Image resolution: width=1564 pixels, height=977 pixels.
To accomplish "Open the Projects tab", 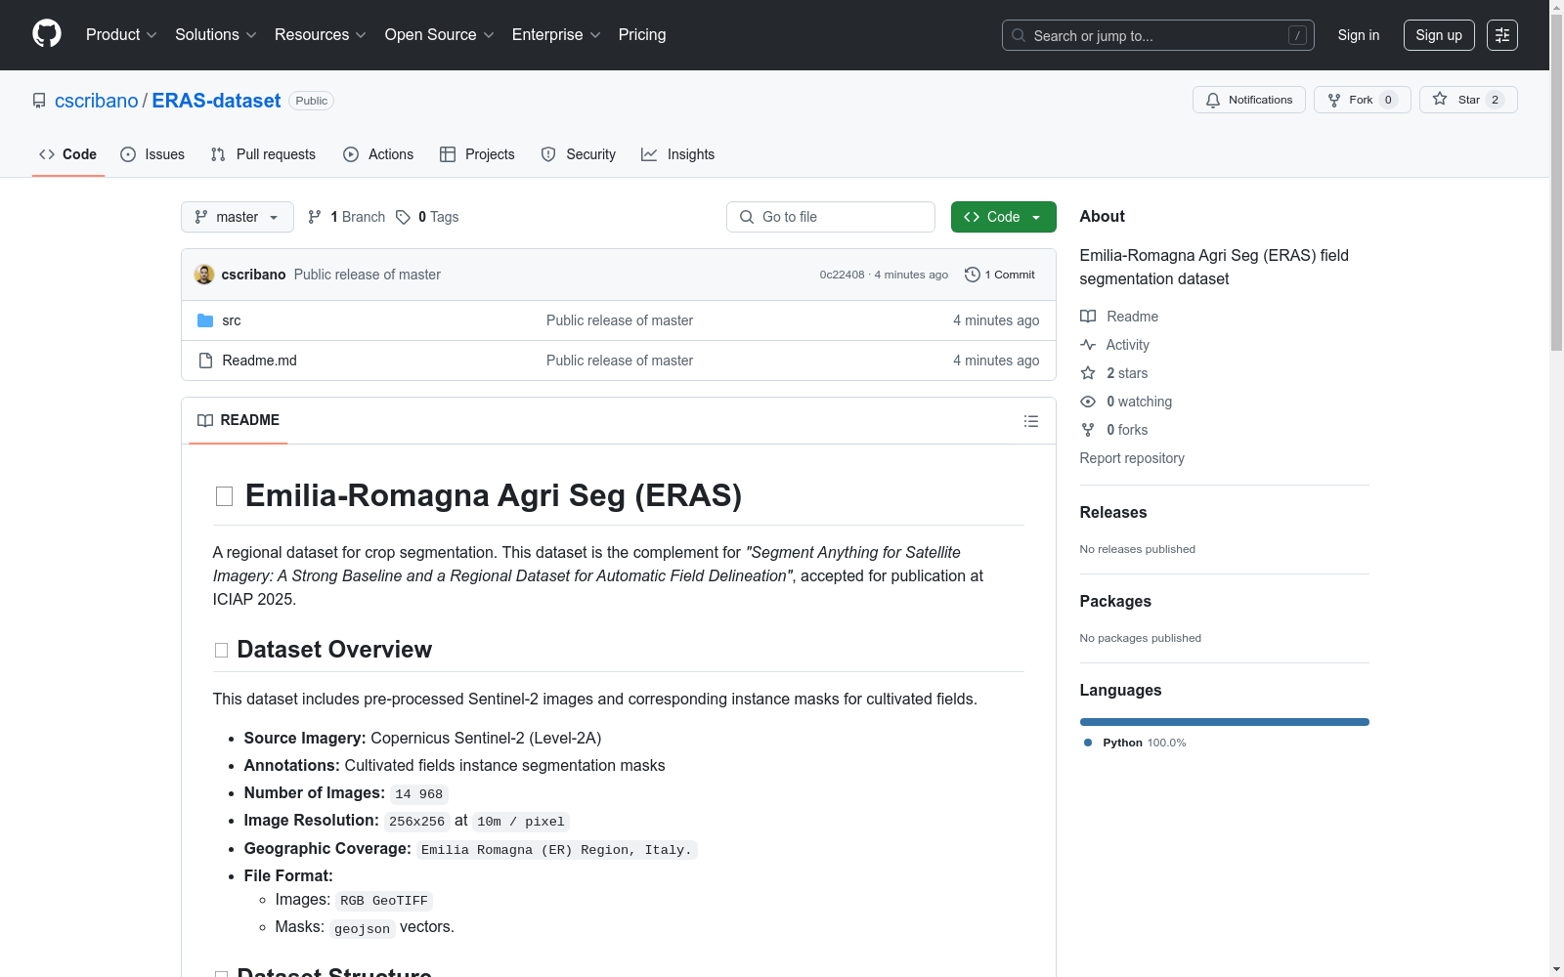I will [477, 154].
